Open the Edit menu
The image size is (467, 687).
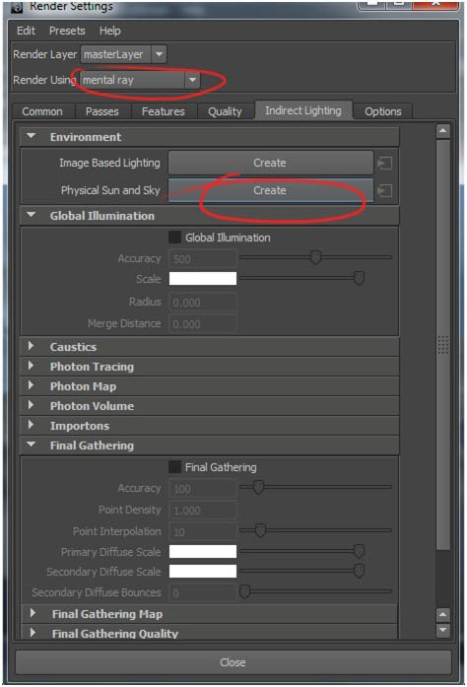click(26, 31)
